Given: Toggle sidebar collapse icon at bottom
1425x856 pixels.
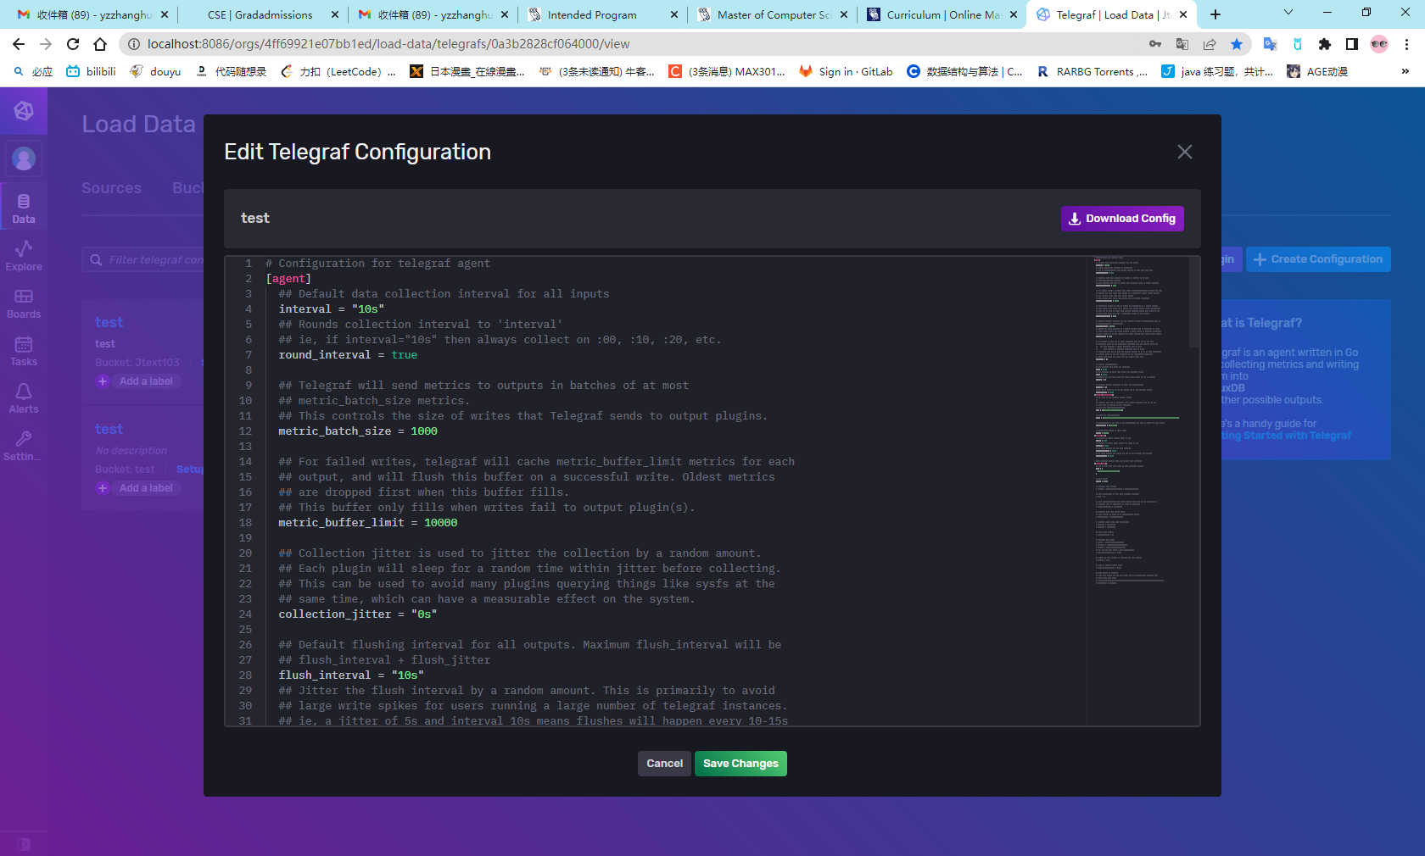Looking at the screenshot, I should coord(24,844).
